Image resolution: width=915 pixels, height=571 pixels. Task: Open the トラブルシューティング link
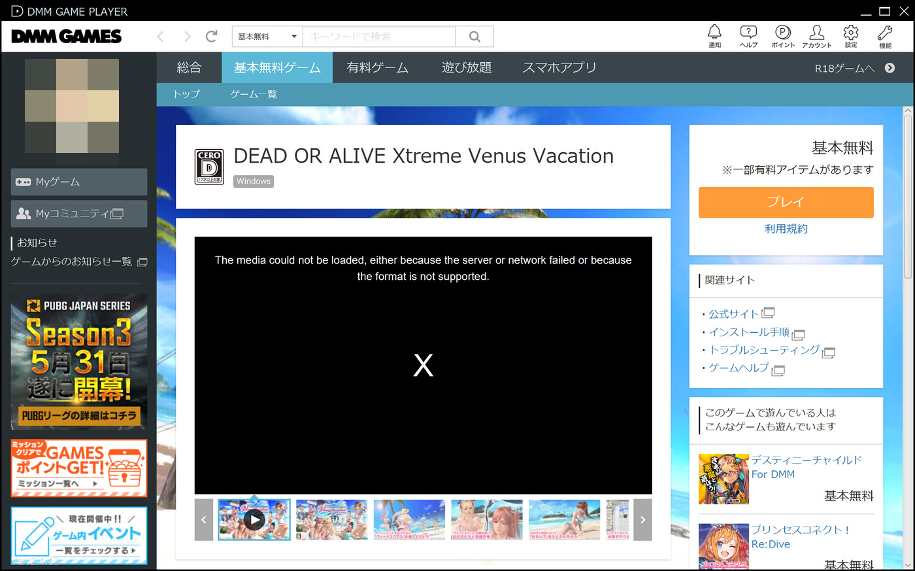point(764,350)
